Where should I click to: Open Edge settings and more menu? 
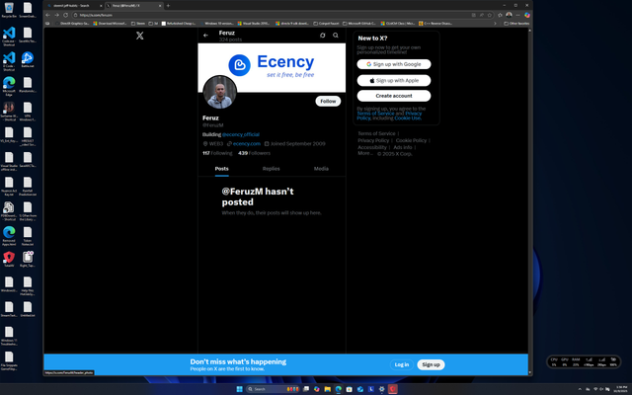[x=517, y=15]
